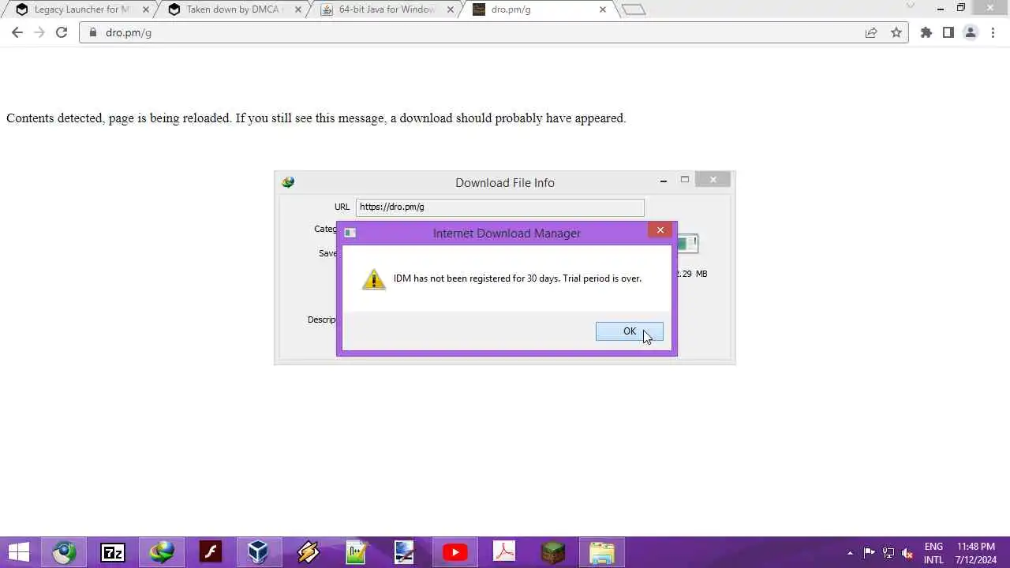Switch the ENG INTL input language
This screenshot has height=568, width=1010.
[933, 553]
